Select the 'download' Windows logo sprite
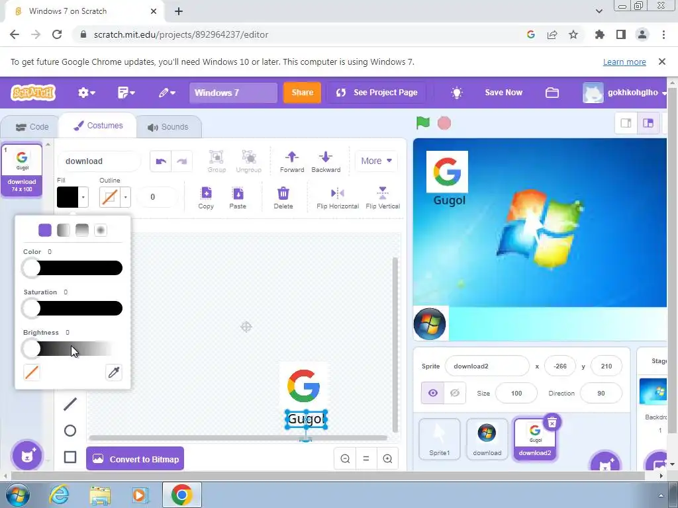The width and height of the screenshot is (678, 508). pyautogui.click(x=487, y=439)
